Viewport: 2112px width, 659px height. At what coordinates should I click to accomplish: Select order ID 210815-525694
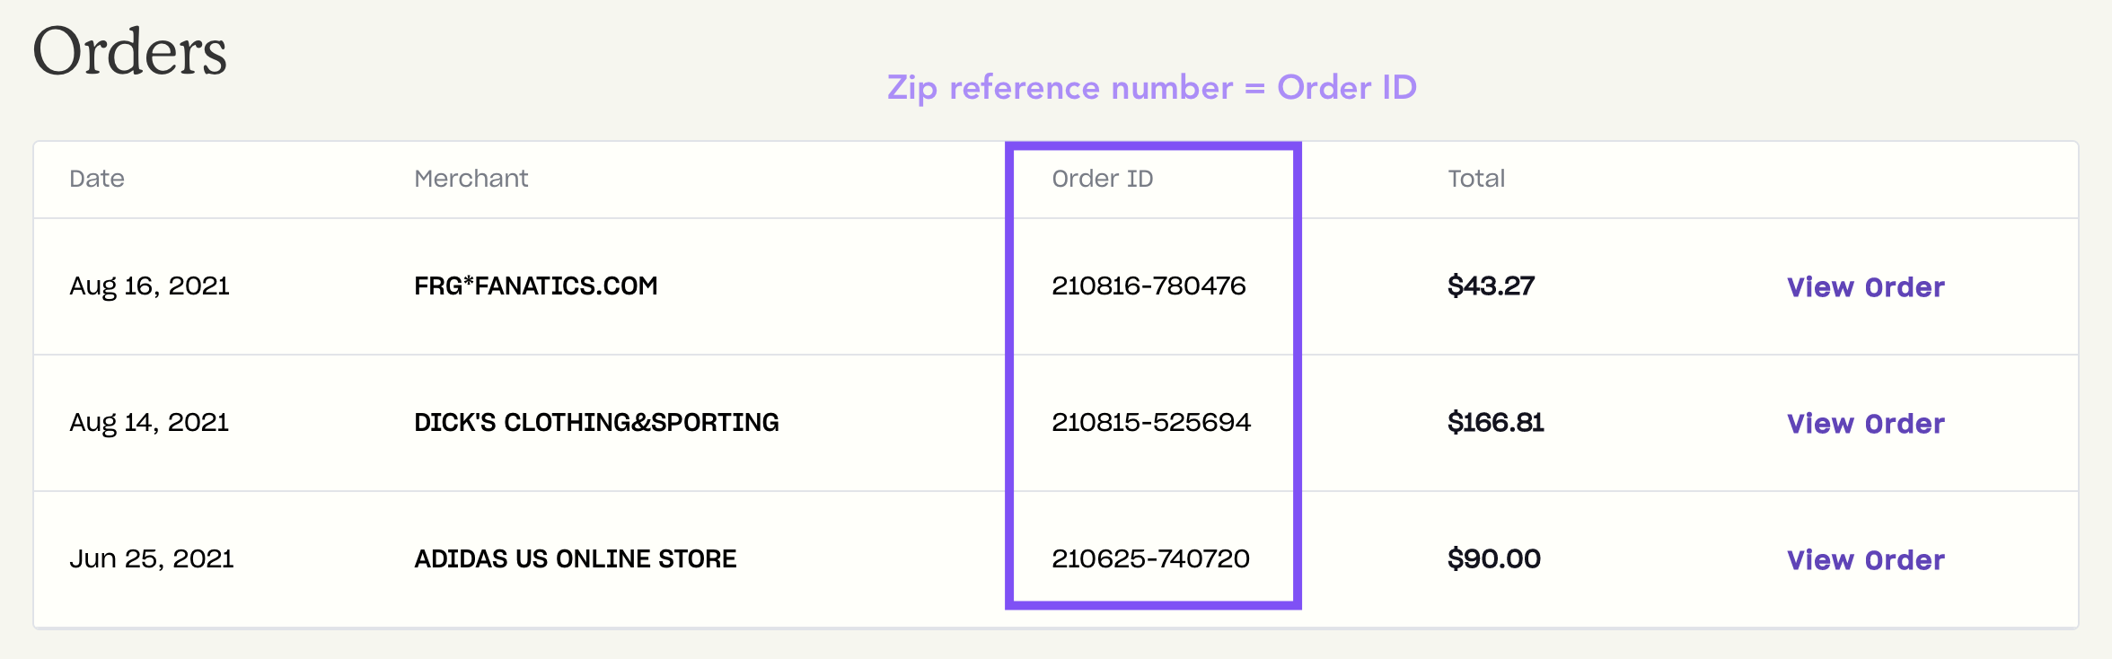1151,422
